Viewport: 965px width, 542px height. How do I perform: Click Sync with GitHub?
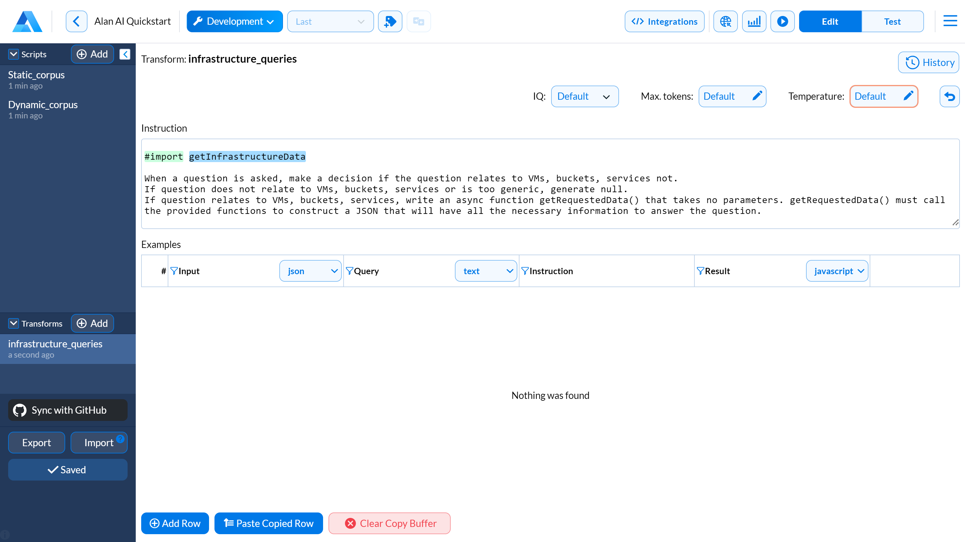pos(68,410)
